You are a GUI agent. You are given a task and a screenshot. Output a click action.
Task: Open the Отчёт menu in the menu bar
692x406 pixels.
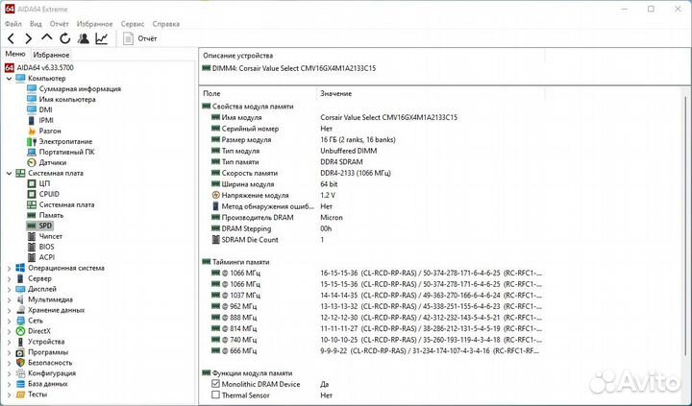click(x=60, y=24)
